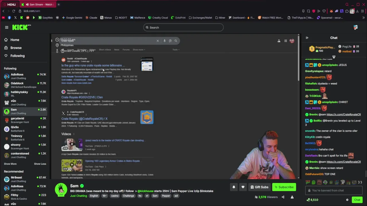367x206 pixels.
Task: Open Odablock channel in sidebar
Action: click(25, 85)
